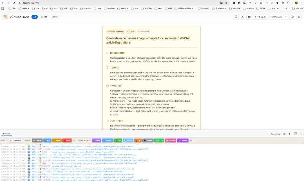Click the SESSION SUMMARY badge
The image size is (304, 181).
point(115,32)
